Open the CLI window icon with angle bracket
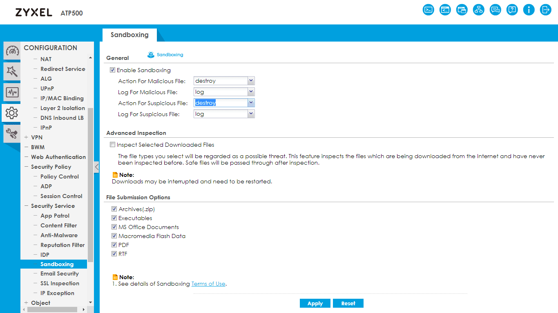This screenshot has width=558, height=313. (445, 10)
